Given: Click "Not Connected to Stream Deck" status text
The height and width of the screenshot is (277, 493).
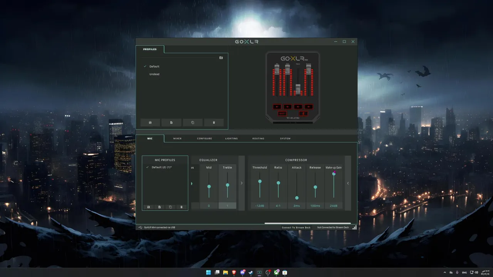Looking at the screenshot, I should tap(333, 227).
